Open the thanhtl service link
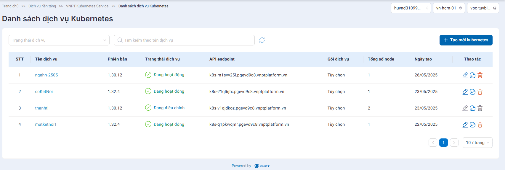505x170 pixels. click(x=42, y=108)
